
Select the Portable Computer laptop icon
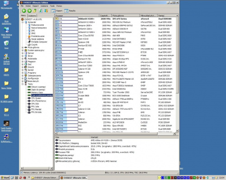(29, 42)
